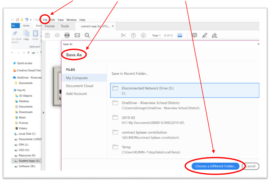This screenshot has width=269, height=180.
Task: Click the Print icon in Acrobat toolbar
Action: click(67, 35)
